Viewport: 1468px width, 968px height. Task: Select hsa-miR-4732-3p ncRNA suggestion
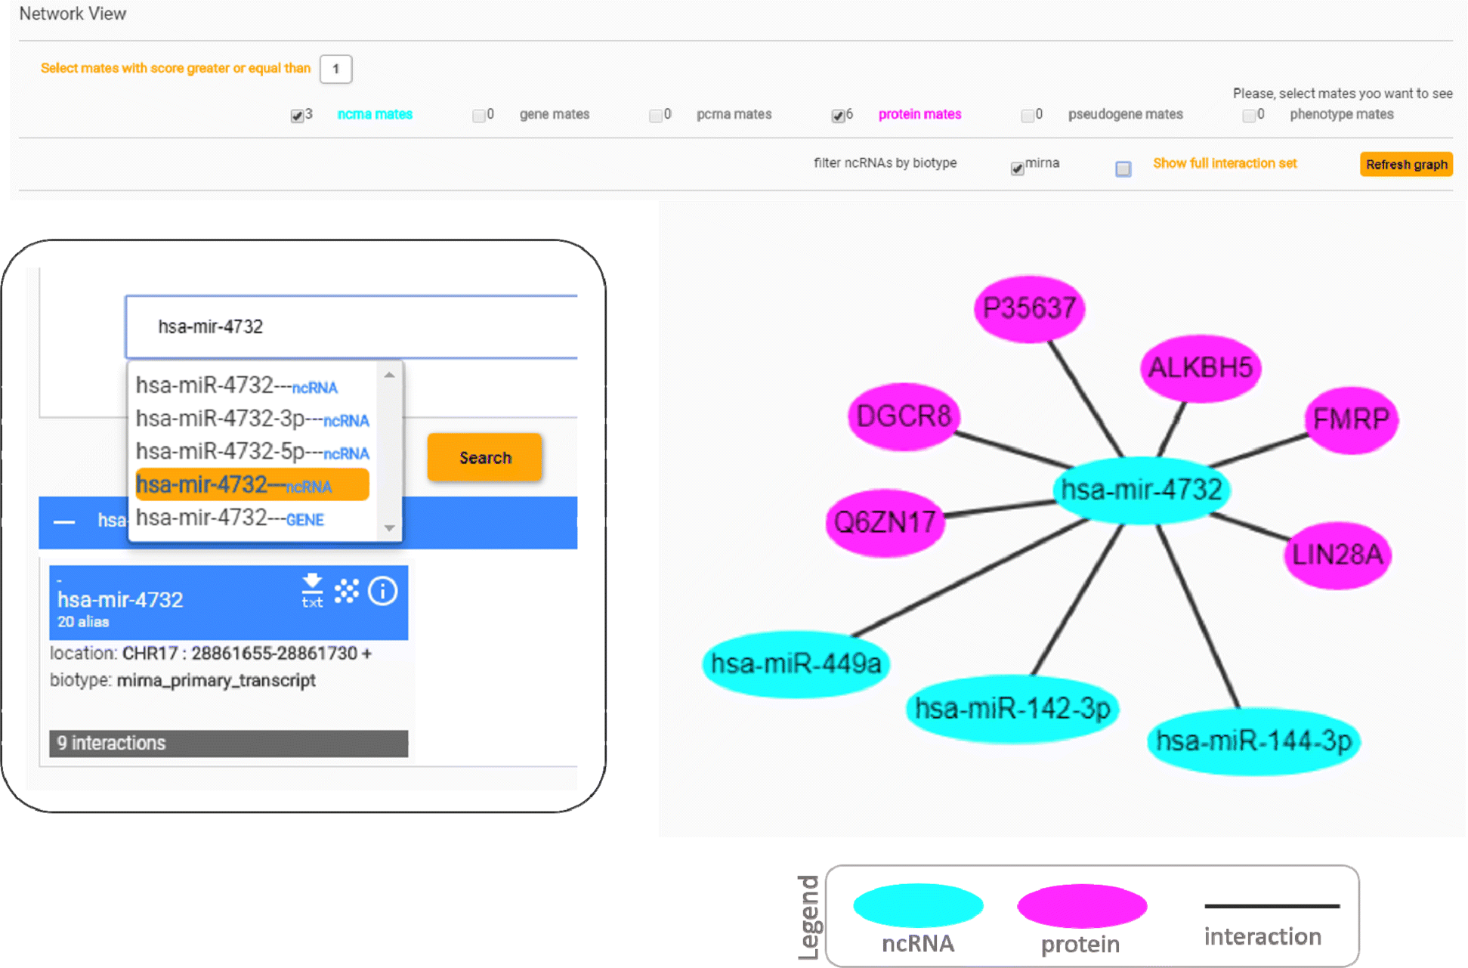click(252, 419)
